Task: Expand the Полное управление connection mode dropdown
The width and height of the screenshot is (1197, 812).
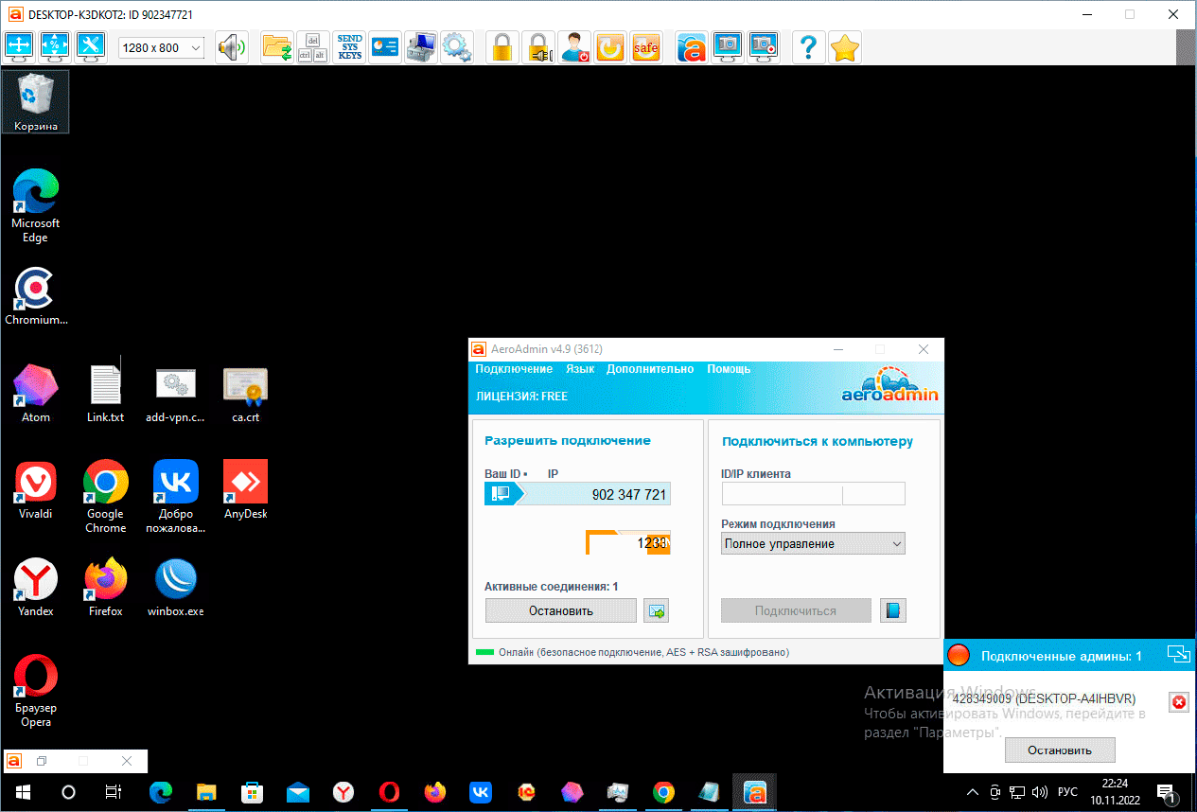Action: 813,543
